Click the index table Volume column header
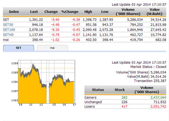 [128, 12]
